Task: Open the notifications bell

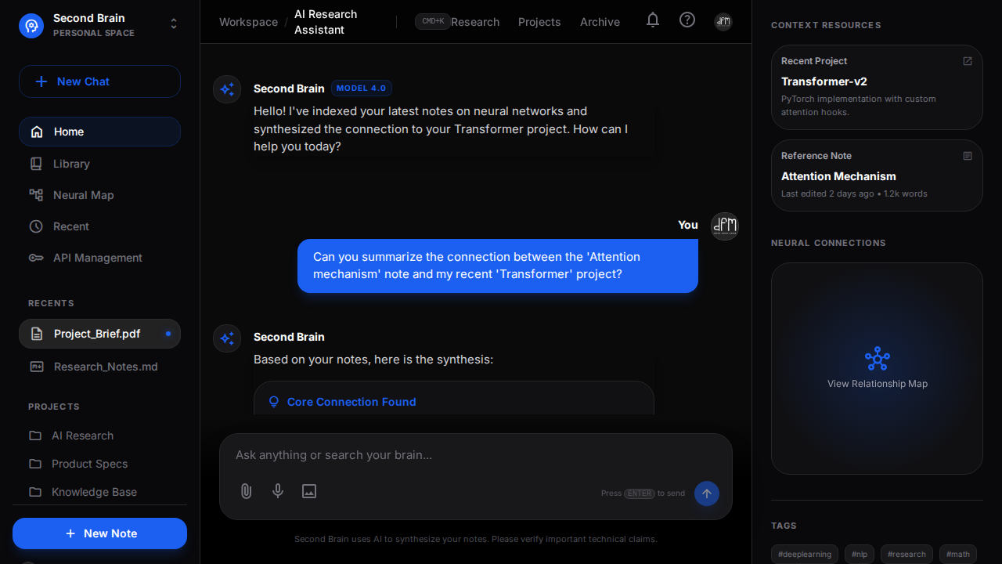Action: tap(653, 20)
